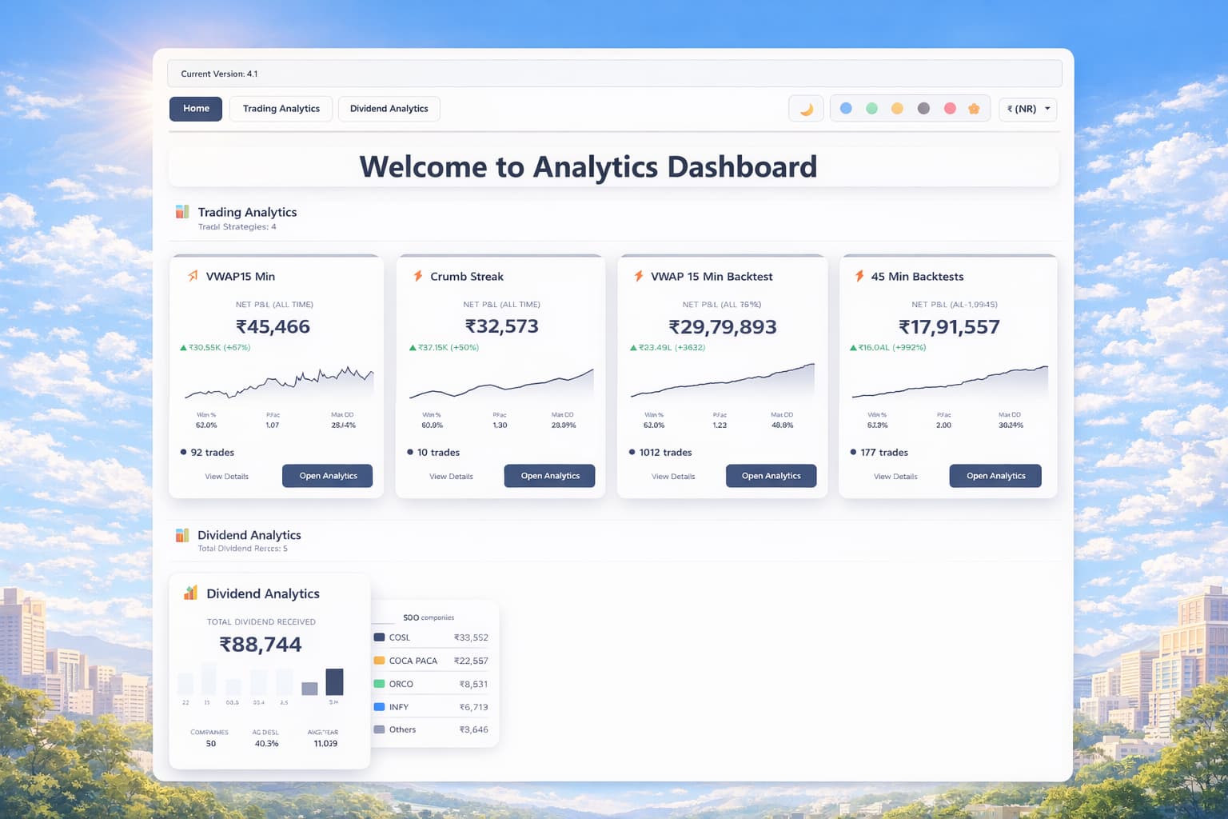This screenshot has height=819, width=1228.
Task: Click the Crumb Streak lightning icon
Action: [417, 276]
